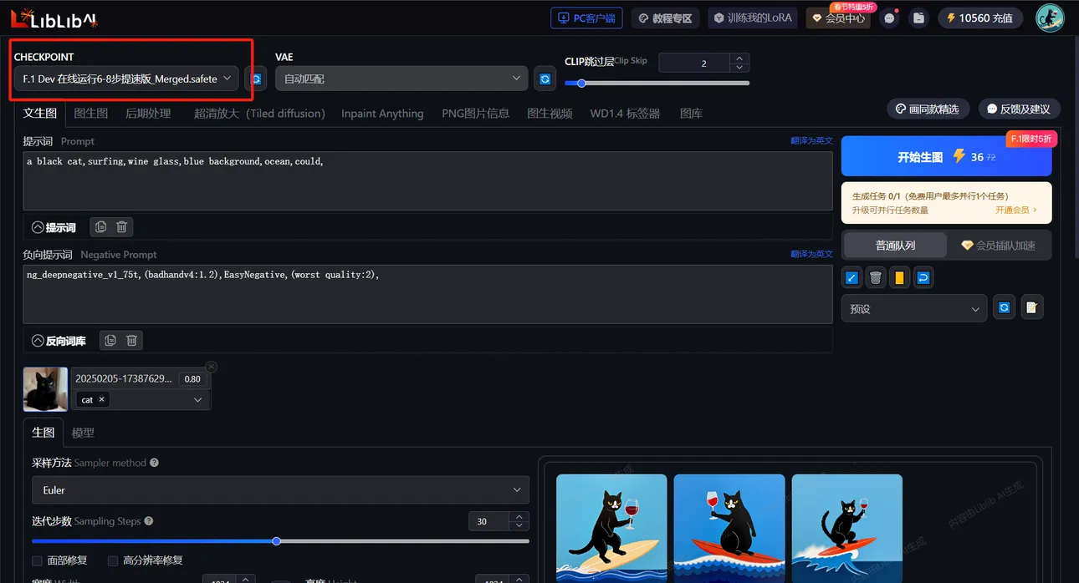Switch to the 图生视频 tab

(x=550, y=114)
